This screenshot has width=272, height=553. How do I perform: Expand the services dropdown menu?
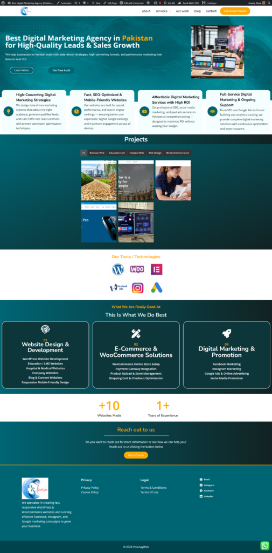point(163,11)
